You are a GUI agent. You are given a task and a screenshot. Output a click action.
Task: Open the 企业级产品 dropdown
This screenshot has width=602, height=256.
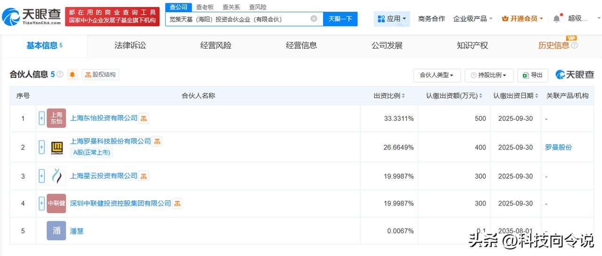click(x=473, y=19)
